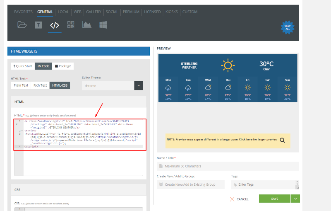Click the green SAVE button
The image size is (331, 211).
pos(275,199)
